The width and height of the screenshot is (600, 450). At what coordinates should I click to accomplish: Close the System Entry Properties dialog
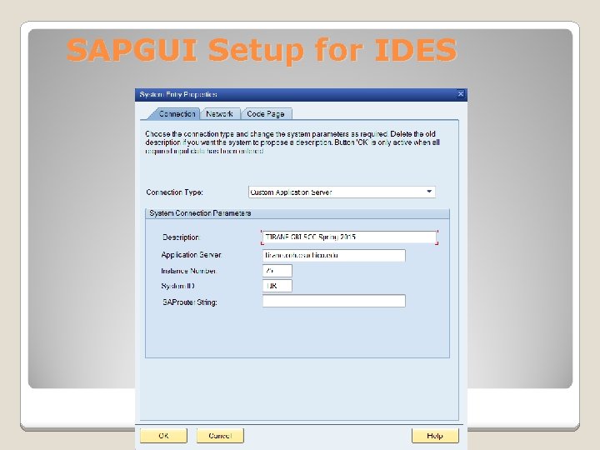point(461,93)
